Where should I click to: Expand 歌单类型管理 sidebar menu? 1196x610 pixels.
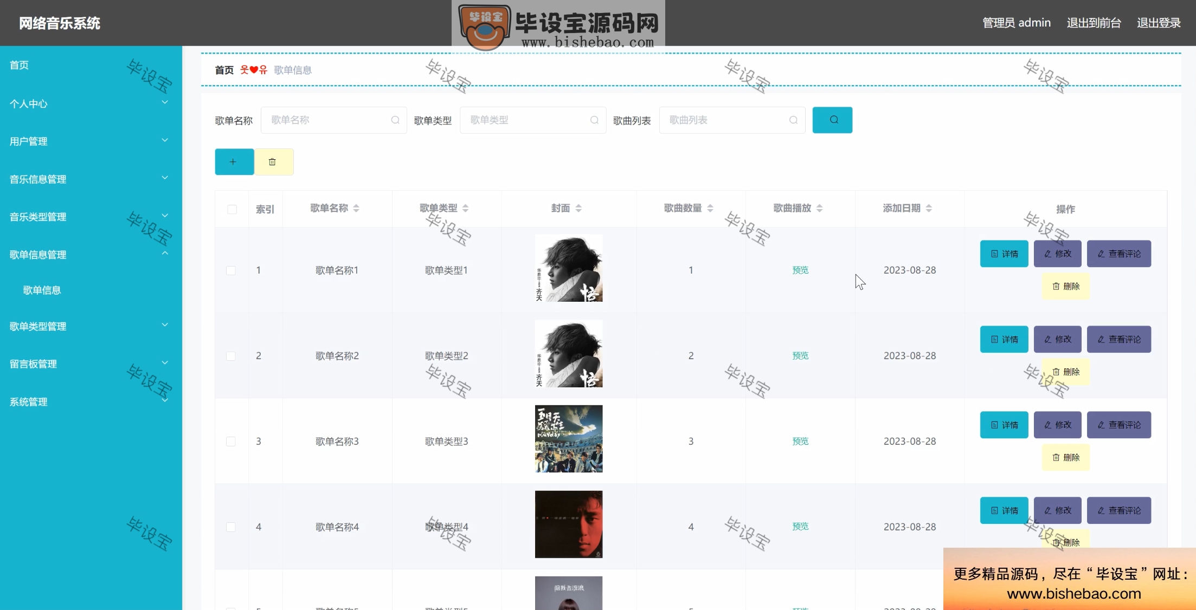click(91, 326)
